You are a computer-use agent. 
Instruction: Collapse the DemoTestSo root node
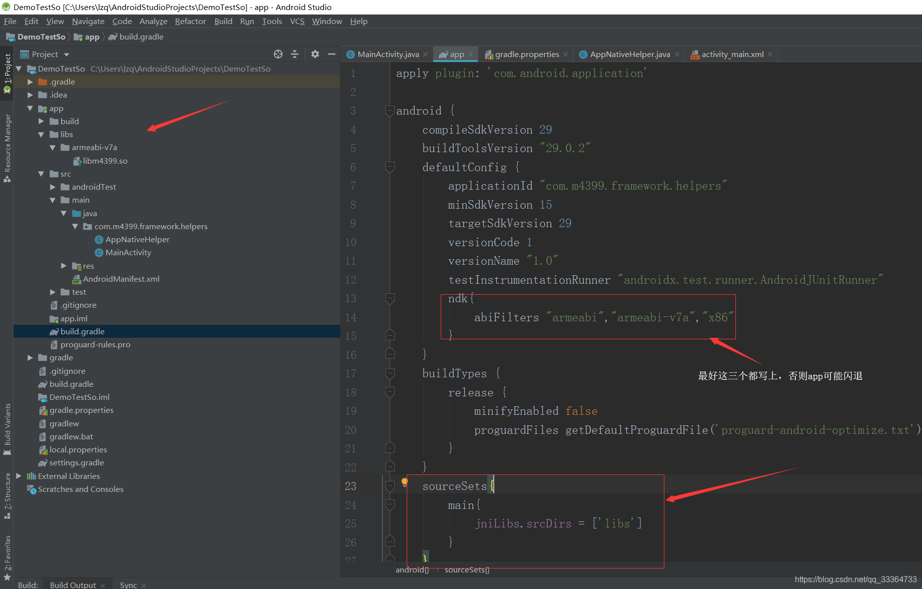(19, 69)
